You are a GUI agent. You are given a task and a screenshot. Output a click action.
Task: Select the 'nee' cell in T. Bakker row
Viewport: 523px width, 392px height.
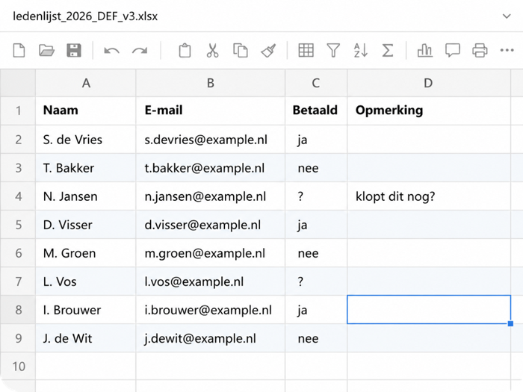point(316,168)
